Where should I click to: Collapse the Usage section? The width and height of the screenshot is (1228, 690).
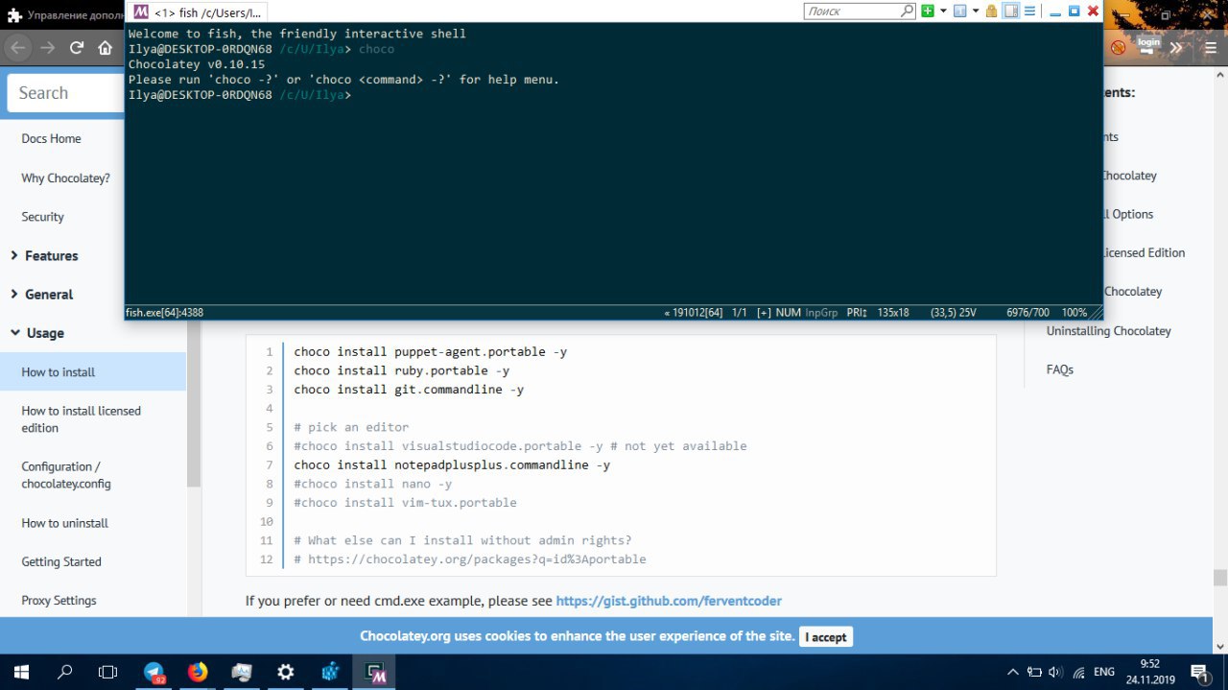37,333
